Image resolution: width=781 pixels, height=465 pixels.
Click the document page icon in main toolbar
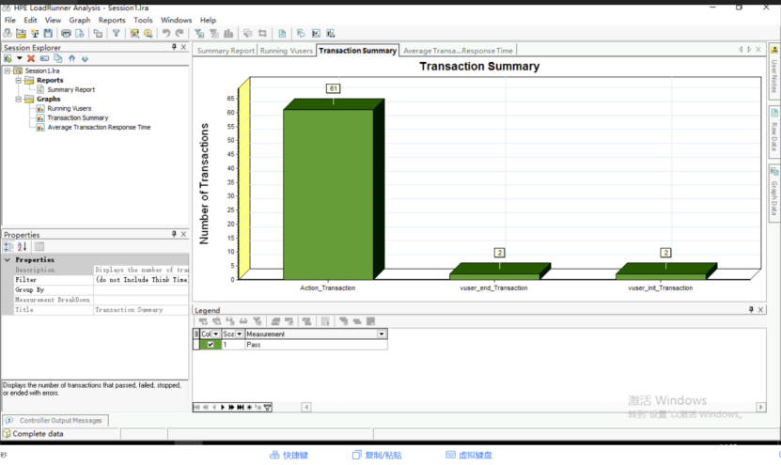tap(282, 34)
